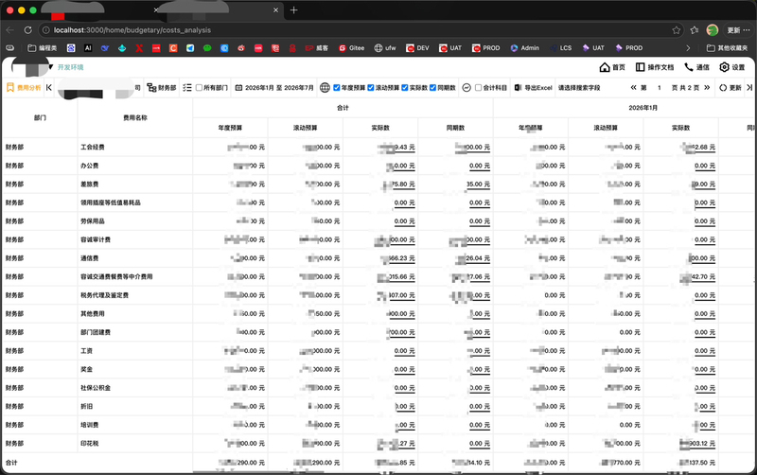Show more bookmarks chevron
Screen dimensions: 757x475
[688, 48]
